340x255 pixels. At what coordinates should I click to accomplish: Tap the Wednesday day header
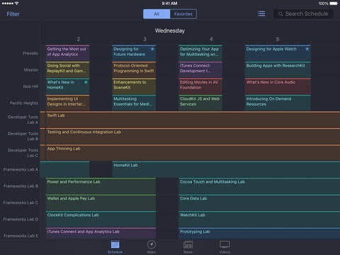170,30
